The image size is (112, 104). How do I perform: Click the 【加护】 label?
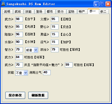[66, 42]
